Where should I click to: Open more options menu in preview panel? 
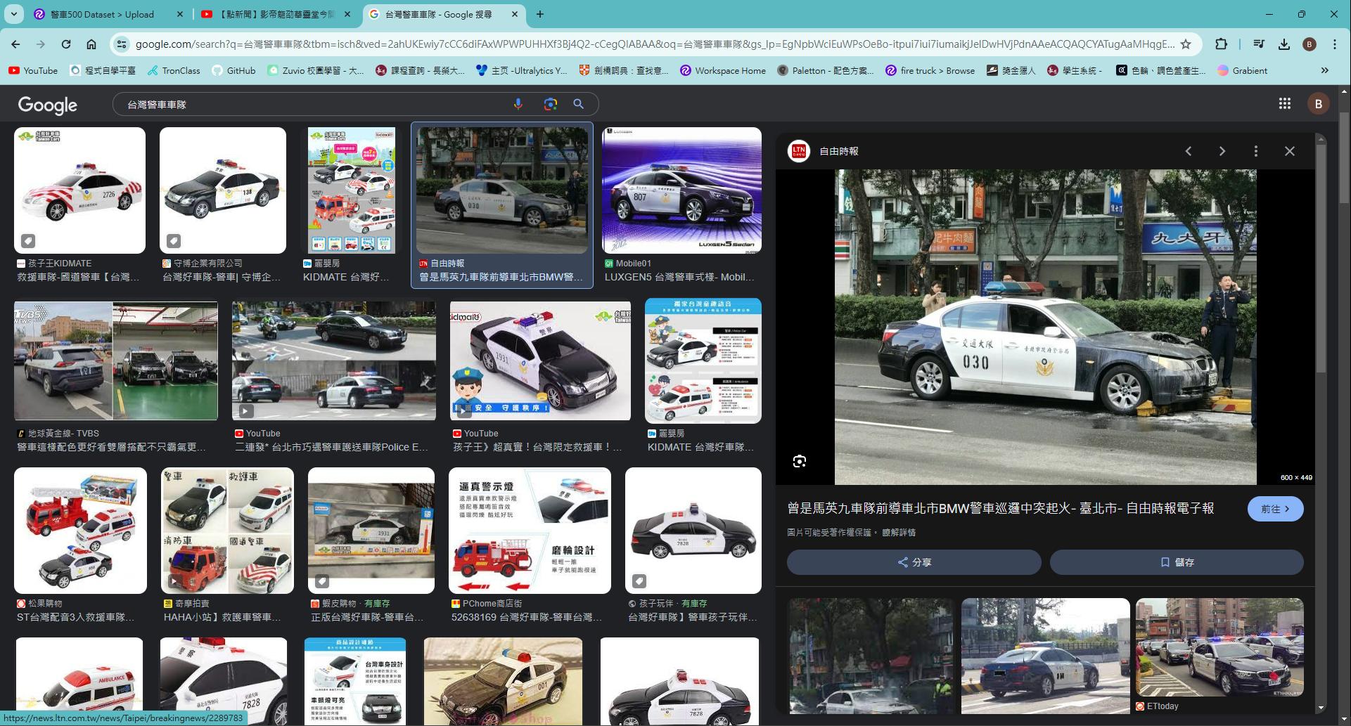click(1256, 151)
